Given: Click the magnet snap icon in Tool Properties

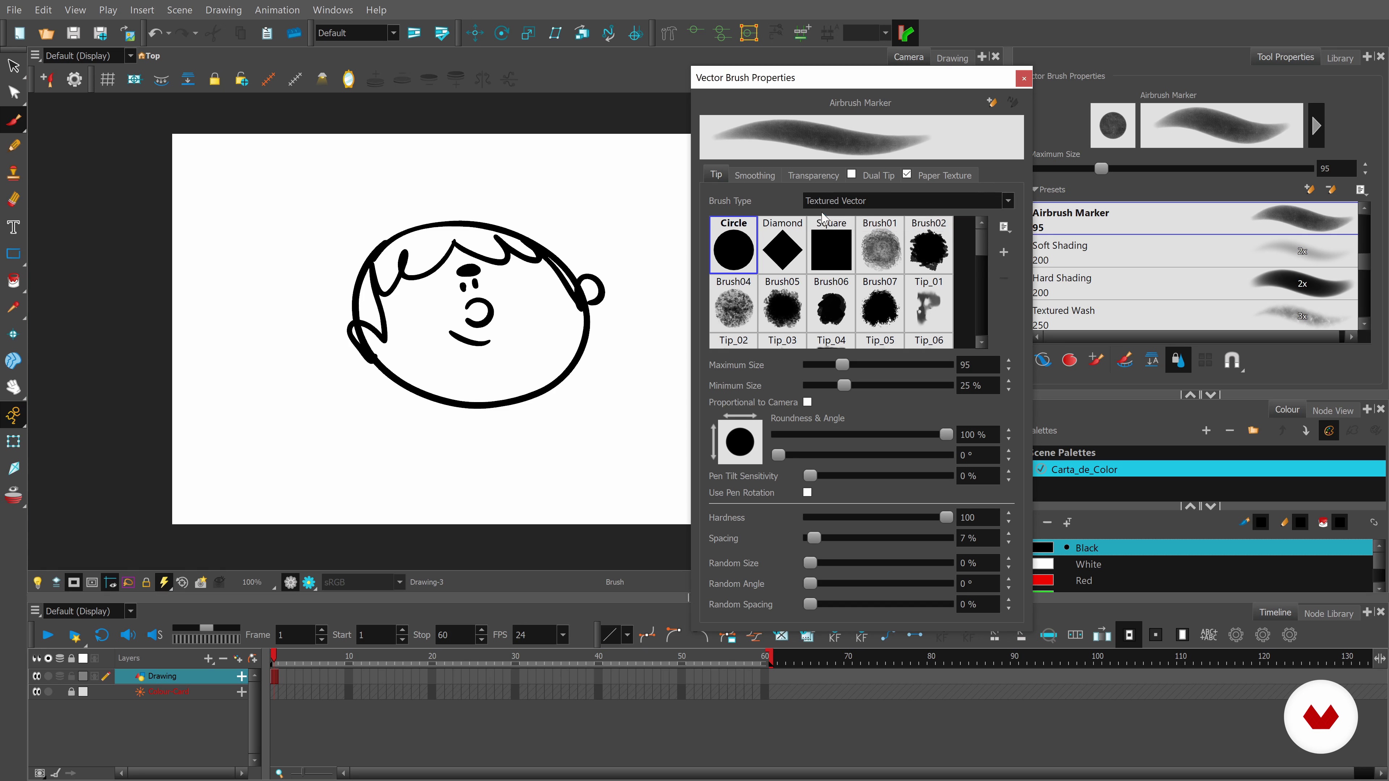Looking at the screenshot, I should [1232, 359].
